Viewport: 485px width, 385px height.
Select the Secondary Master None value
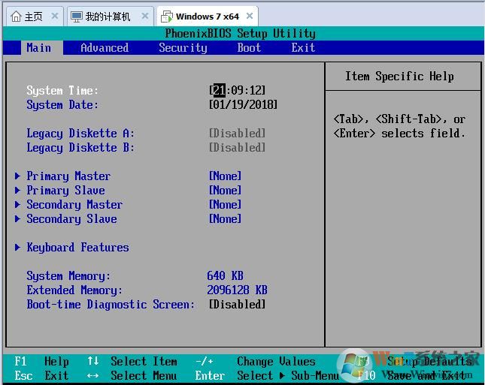coord(226,205)
